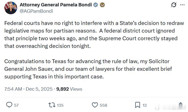Click the share upload arrow icon
The height and width of the screenshot is (112, 188).
pyautogui.click(x=180, y=105)
